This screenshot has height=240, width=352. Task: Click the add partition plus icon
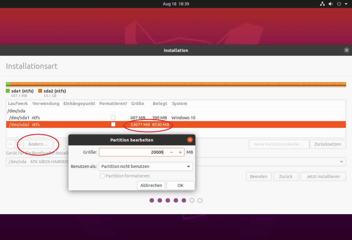[x=10, y=144]
